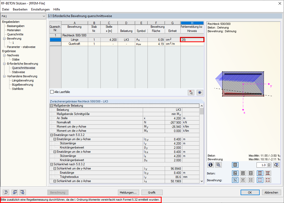284x203 pixels.
Task: Increase the scale factor with the up stepper arrow
Action: 269,164
